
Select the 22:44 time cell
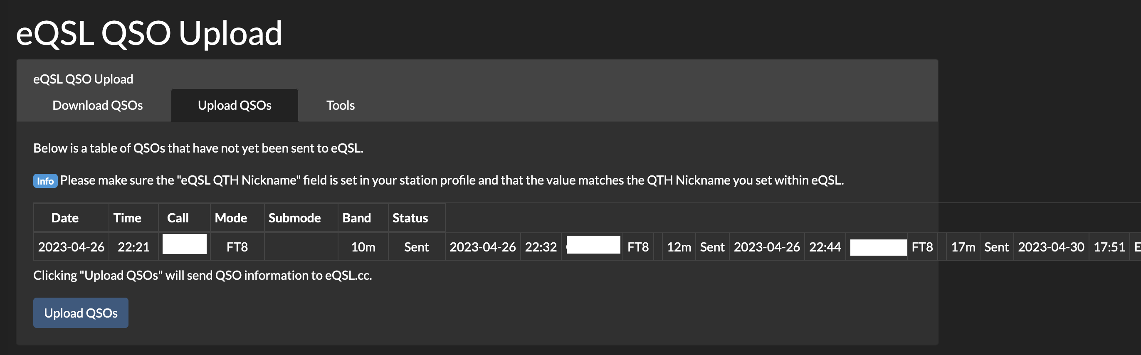click(826, 247)
